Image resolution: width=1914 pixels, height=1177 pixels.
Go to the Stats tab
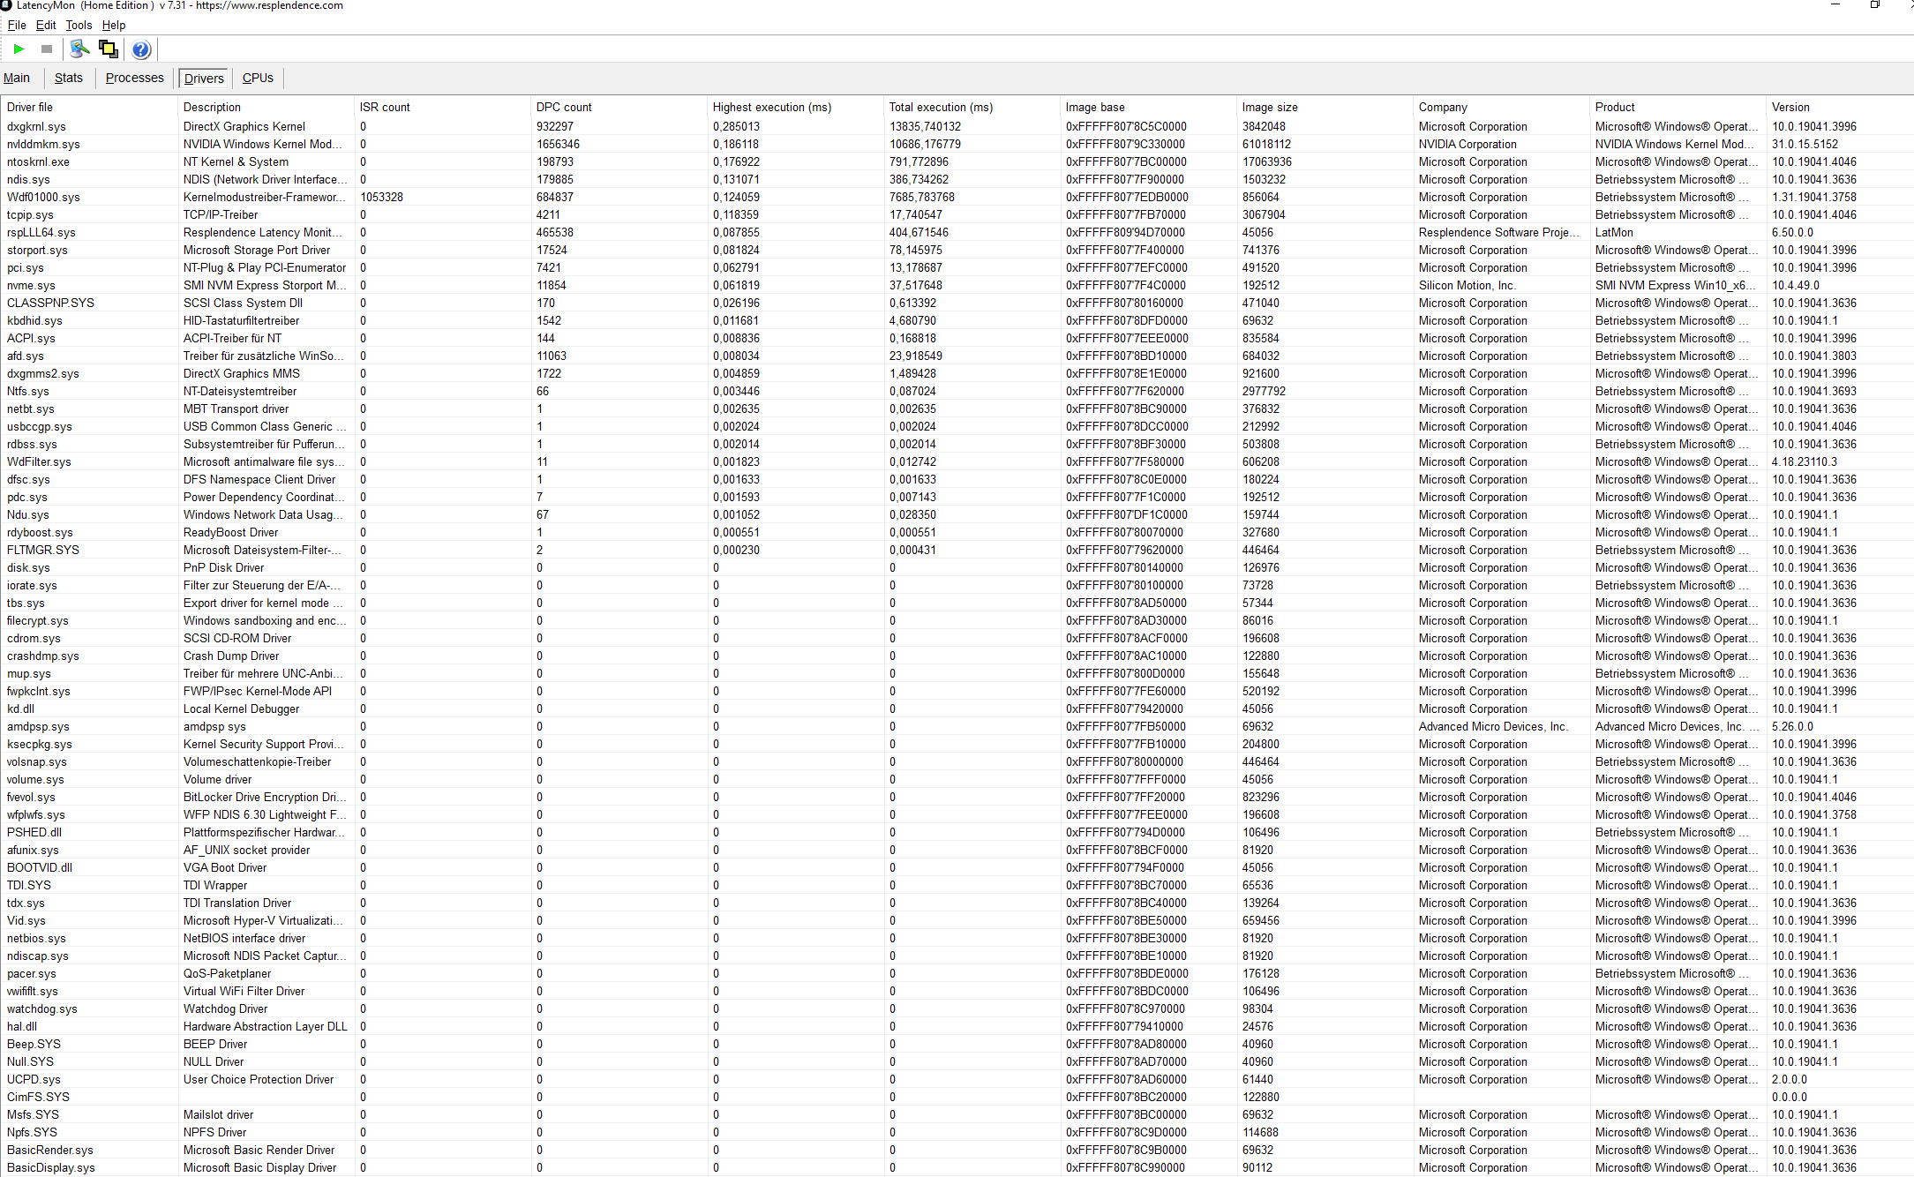click(68, 78)
